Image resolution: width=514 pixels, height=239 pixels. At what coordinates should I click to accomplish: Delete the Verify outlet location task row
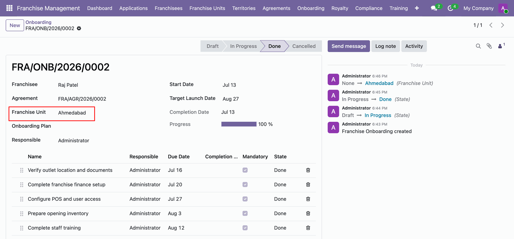(308, 170)
